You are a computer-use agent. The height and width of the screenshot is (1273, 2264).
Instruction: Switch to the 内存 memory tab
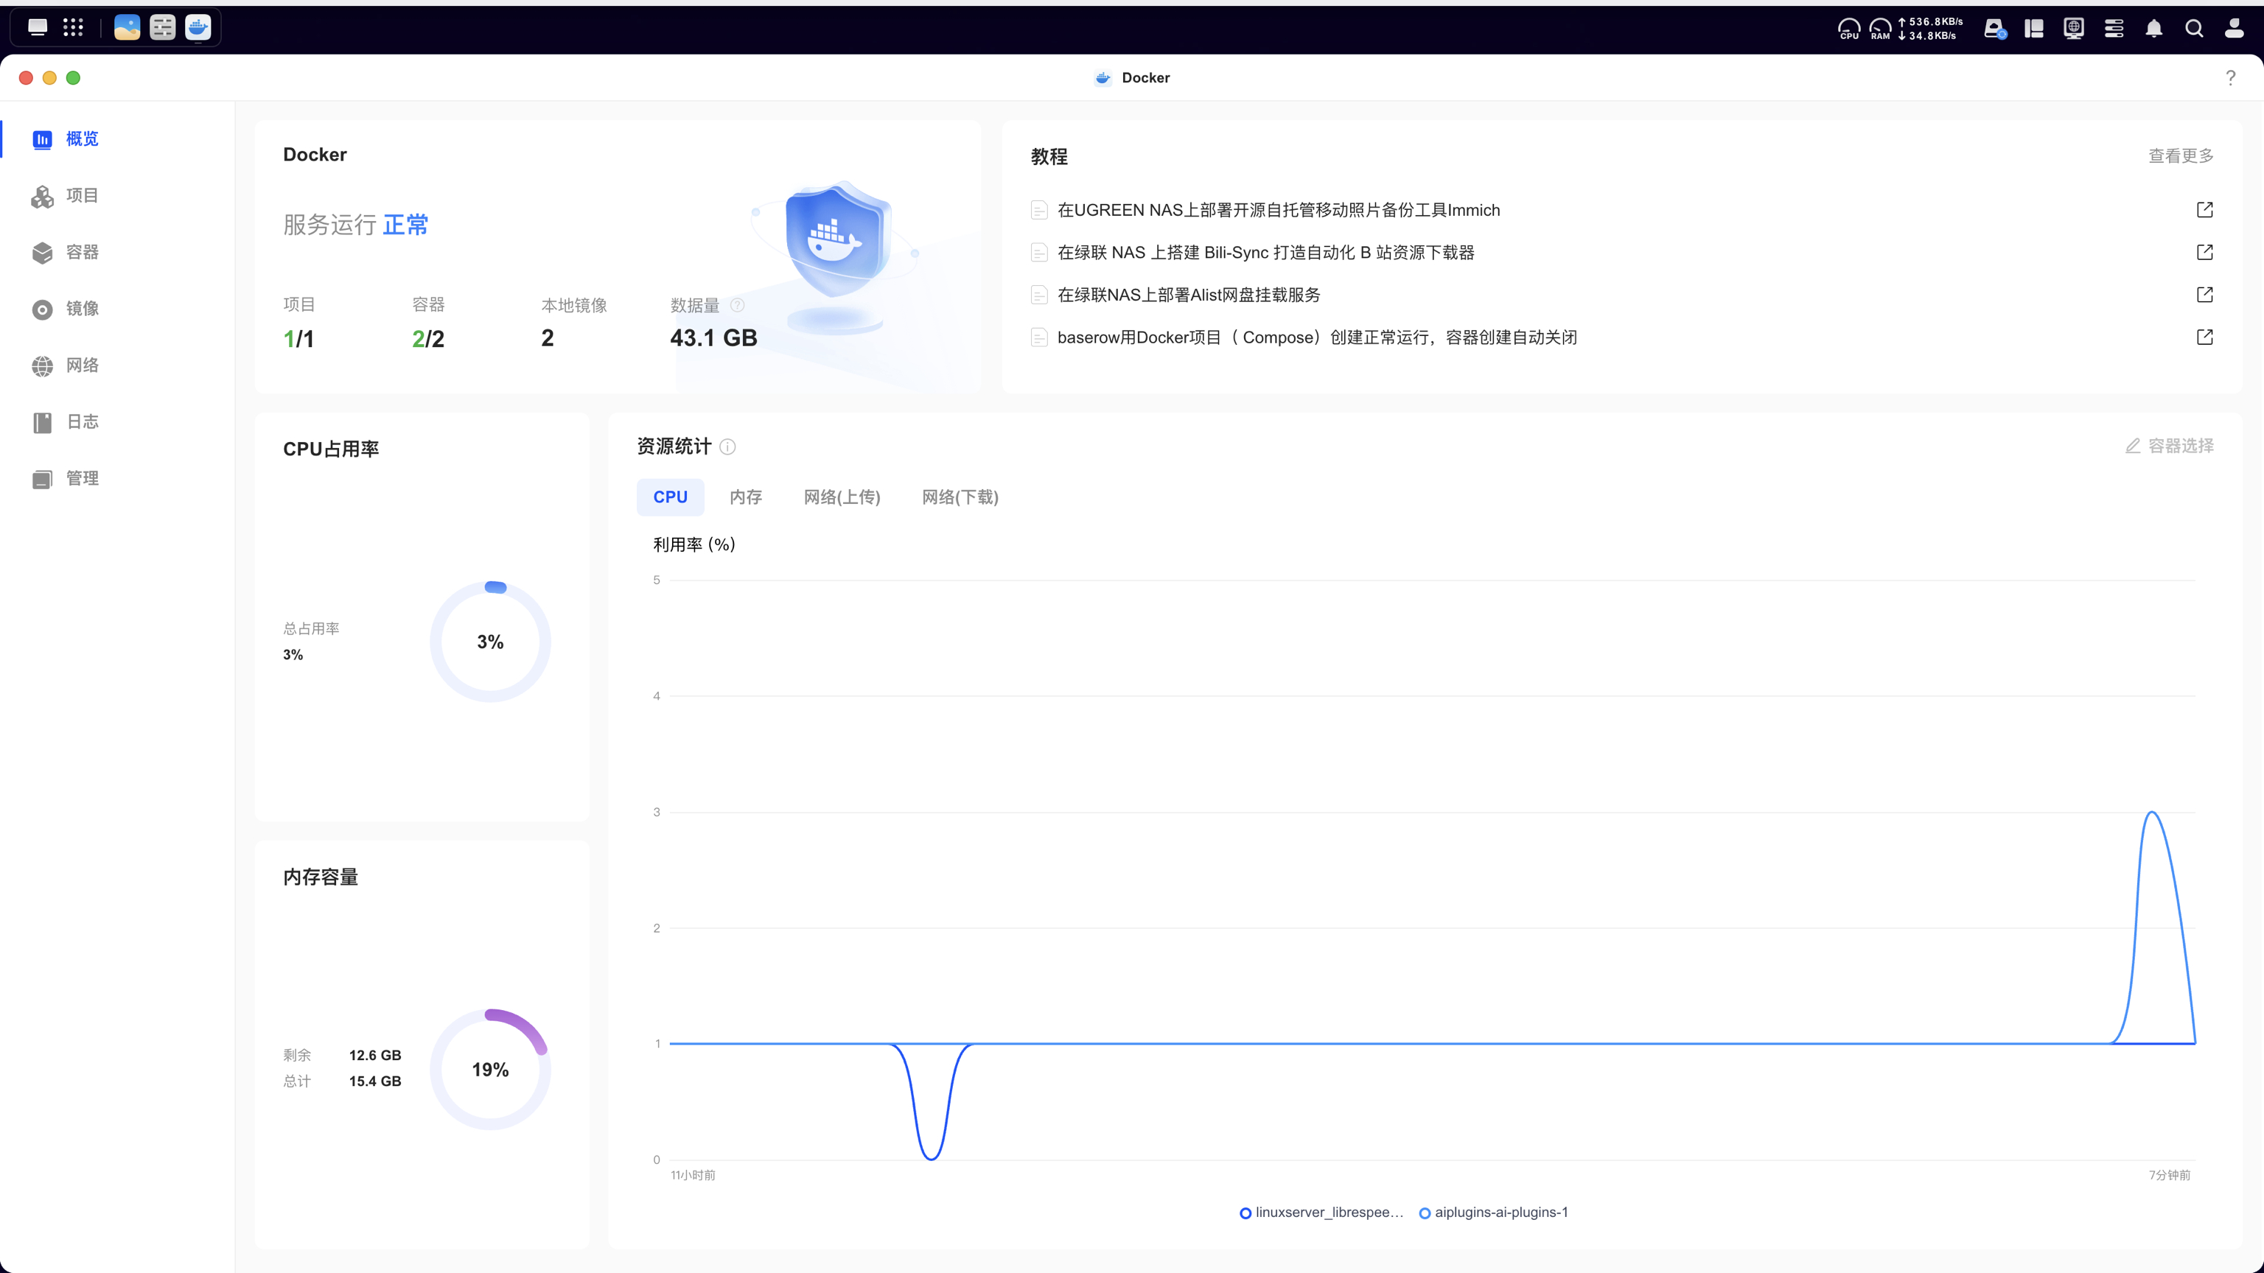(x=745, y=497)
